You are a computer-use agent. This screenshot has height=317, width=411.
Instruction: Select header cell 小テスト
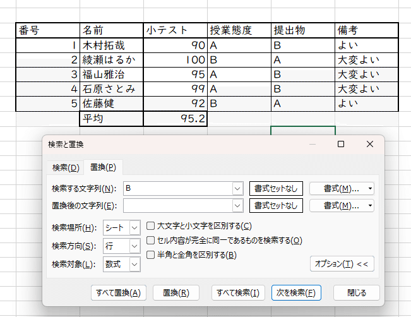point(176,30)
